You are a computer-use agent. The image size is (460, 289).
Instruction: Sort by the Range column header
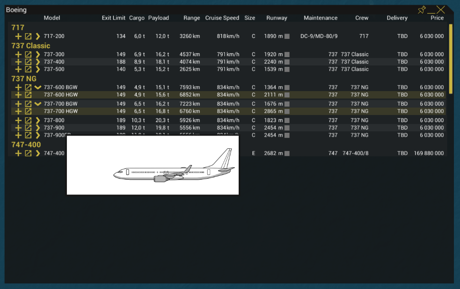click(x=191, y=18)
